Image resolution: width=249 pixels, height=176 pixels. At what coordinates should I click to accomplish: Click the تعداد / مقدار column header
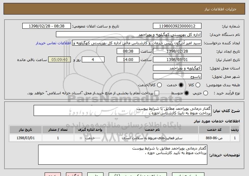58,130
